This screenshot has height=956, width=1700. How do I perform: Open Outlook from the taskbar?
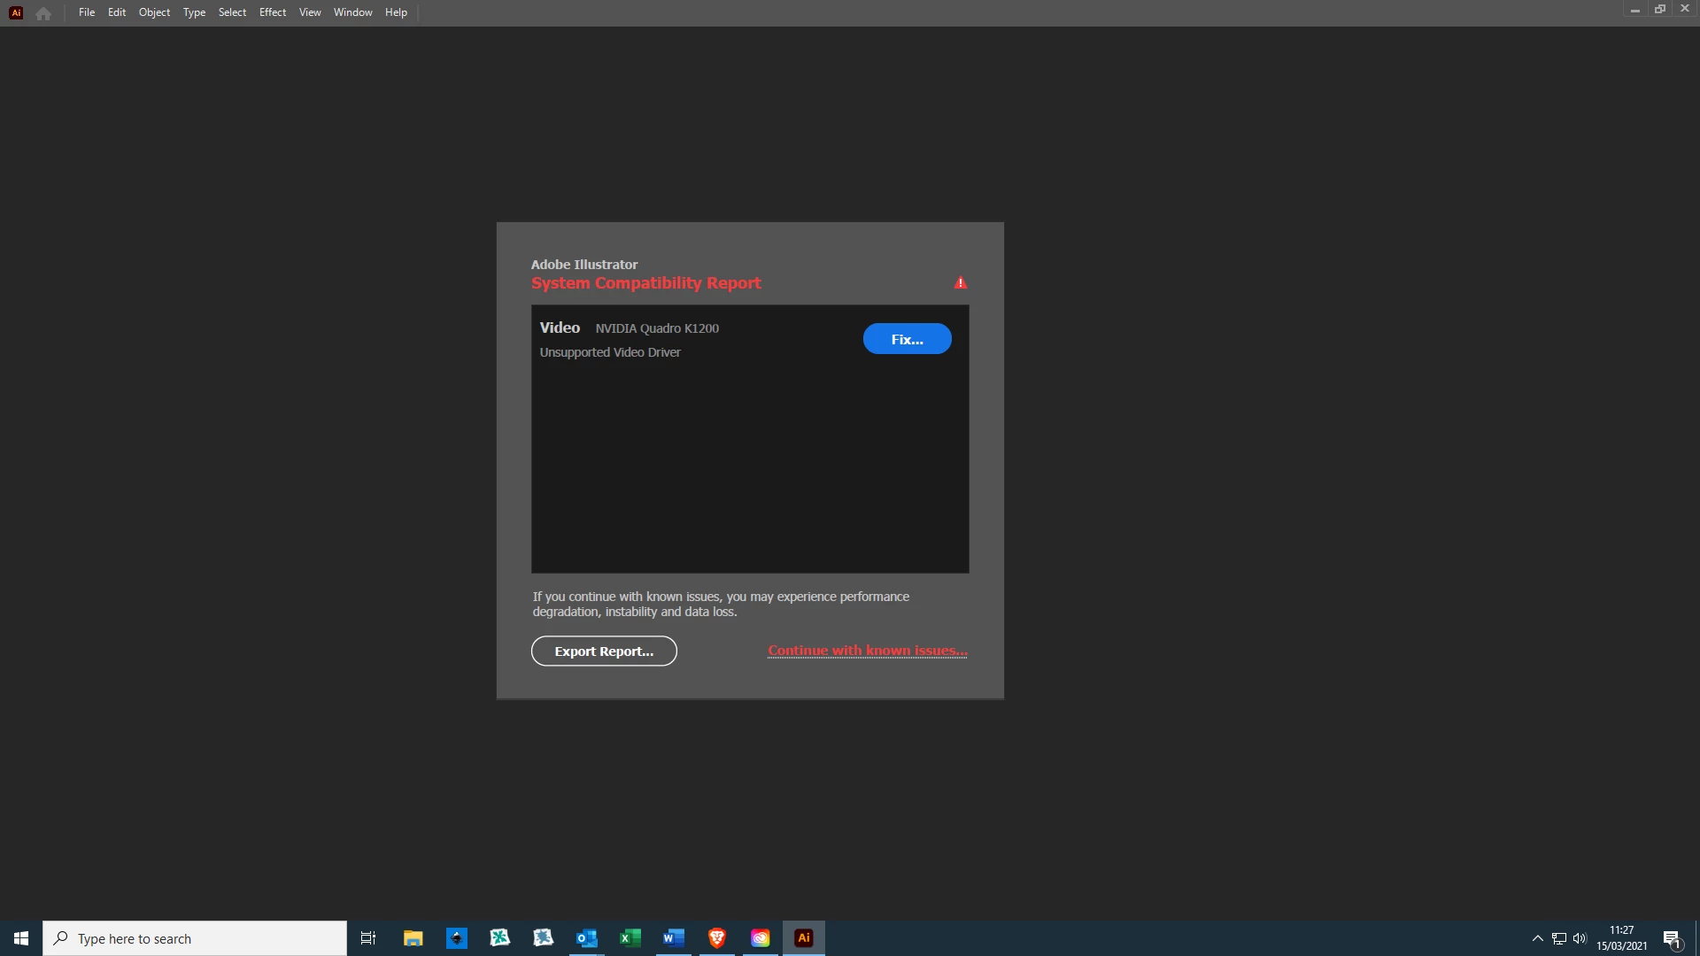(x=587, y=938)
